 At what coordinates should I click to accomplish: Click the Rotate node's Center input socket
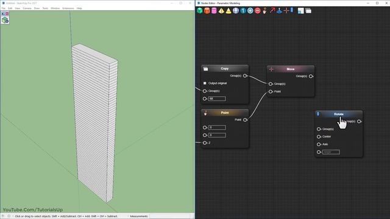319,137
